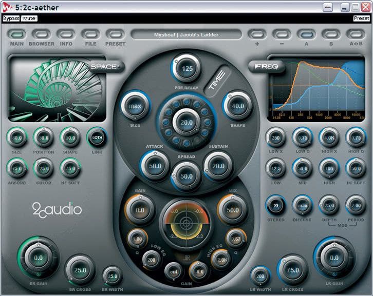Image resolution: width=373 pixels, height=296 pixels.
Task: Step to previous preset with minus button
Action: point(282,34)
